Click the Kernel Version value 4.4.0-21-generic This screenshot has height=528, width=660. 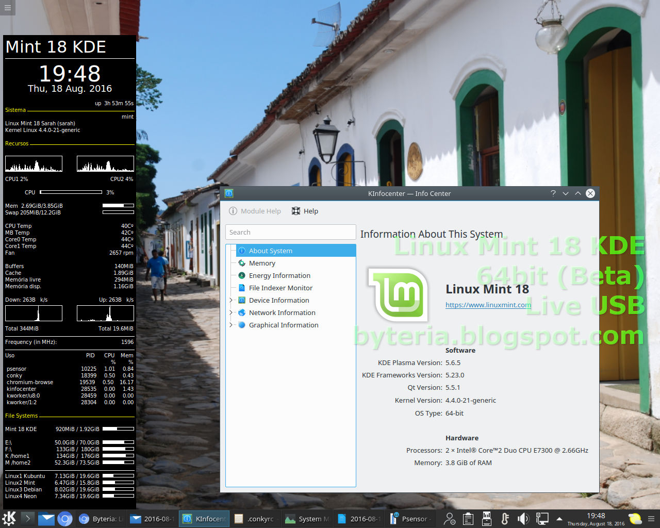coord(471,400)
